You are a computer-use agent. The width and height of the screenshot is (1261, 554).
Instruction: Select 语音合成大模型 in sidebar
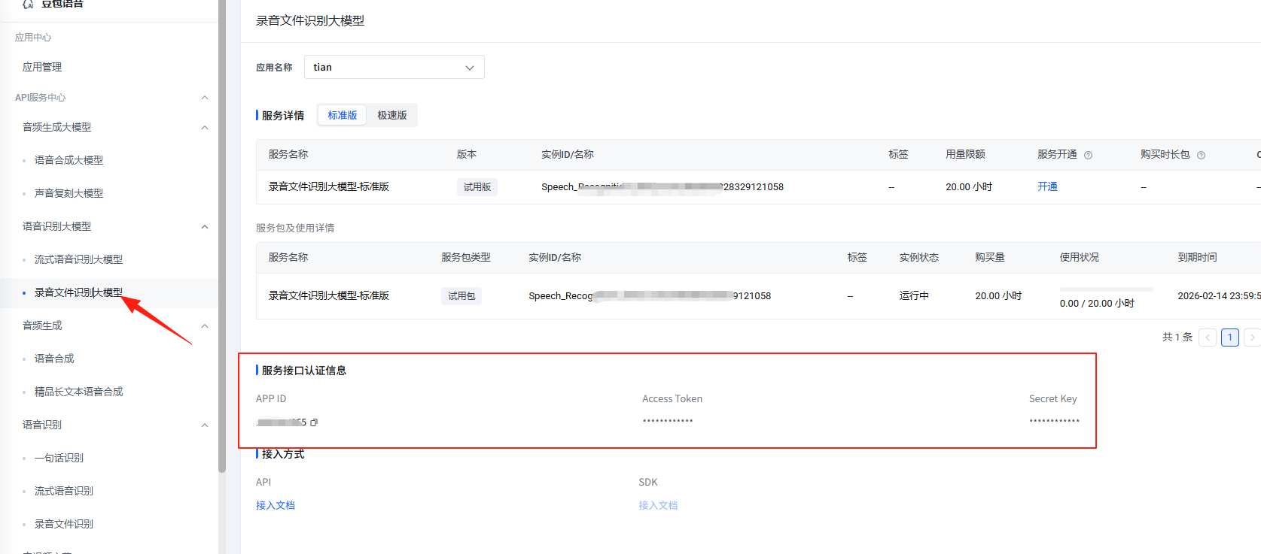click(69, 160)
